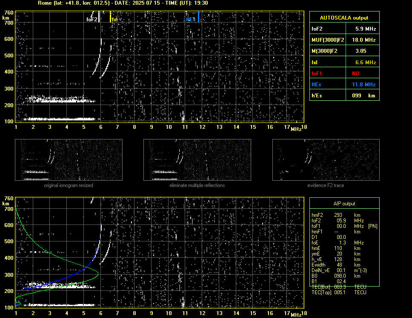
Task: Select the TEC[Bot] '003.3' value
Action: 340,287
